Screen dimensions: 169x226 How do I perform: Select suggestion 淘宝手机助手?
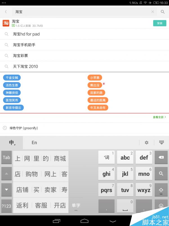pos(84,45)
